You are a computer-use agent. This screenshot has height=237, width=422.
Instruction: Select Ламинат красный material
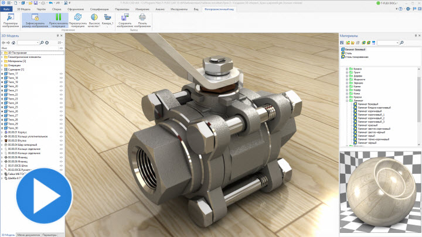367,125
